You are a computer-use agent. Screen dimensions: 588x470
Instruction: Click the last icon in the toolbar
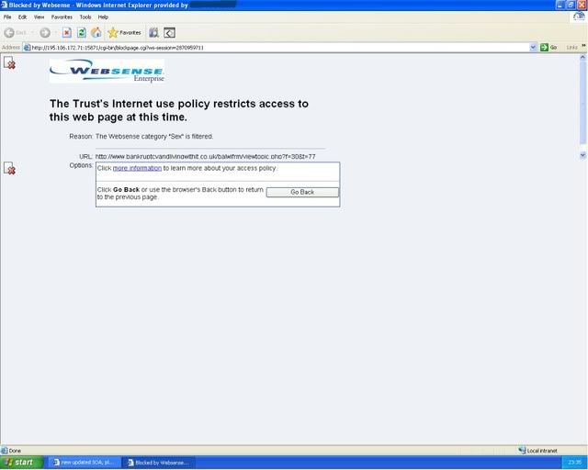pyautogui.click(x=169, y=32)
